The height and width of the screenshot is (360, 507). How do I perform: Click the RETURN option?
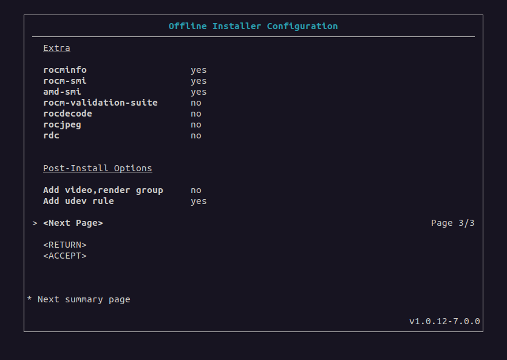(x=65, y=245)
